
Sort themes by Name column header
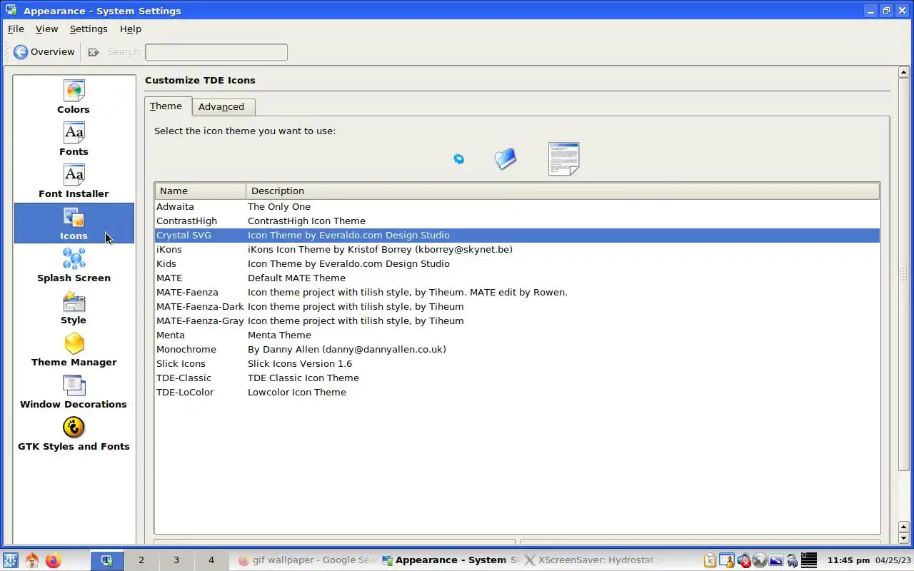[201, 191]
